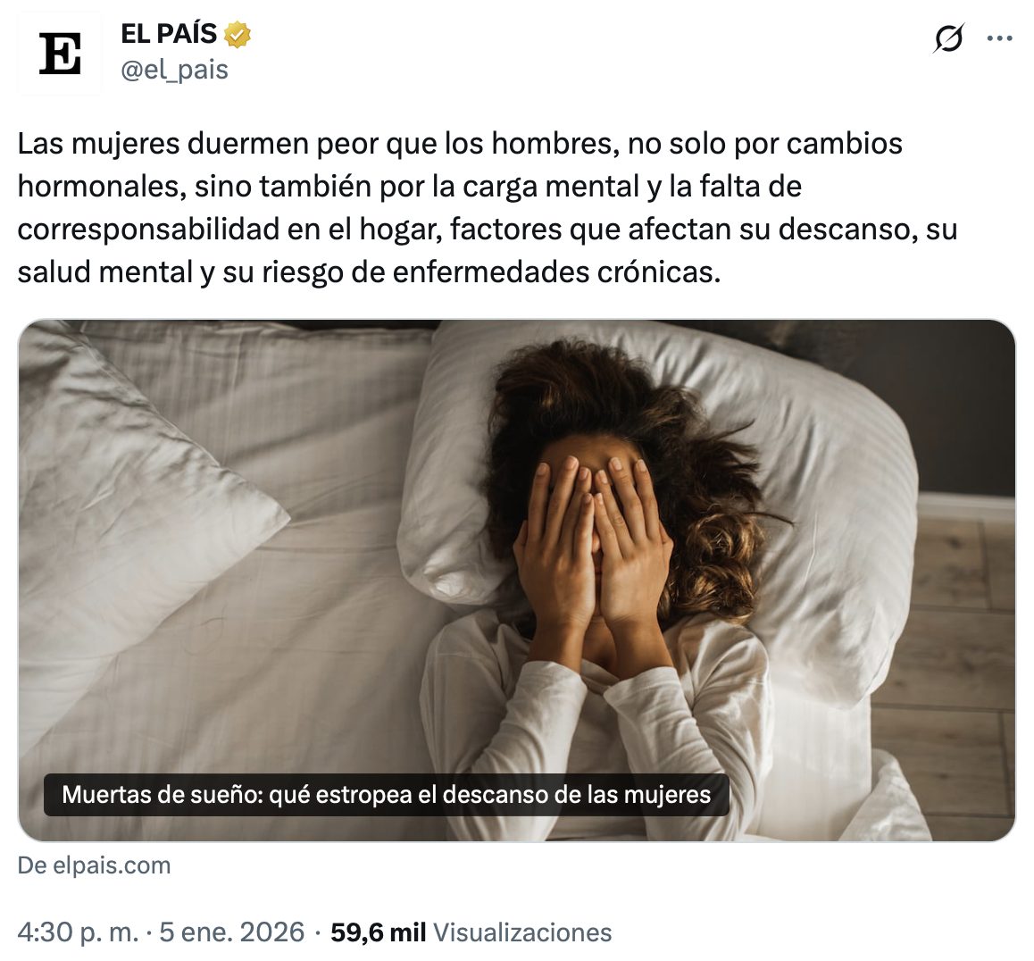Click the "59,6 mil" views count
This screenshot has height=961, width=1034.
378,932
